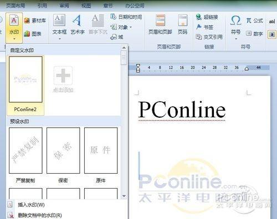Insert a 数字 number
277x219 pixels.
(254, 34)
